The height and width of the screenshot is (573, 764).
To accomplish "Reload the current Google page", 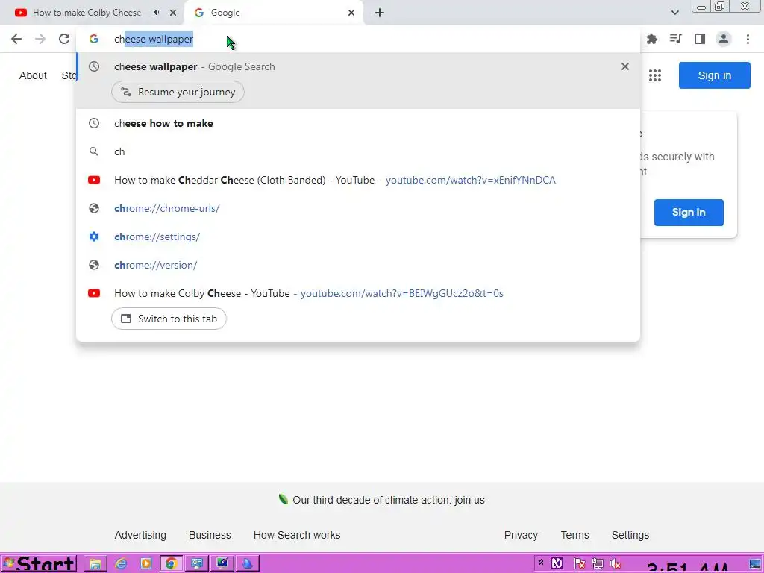I will coord(64,39).
